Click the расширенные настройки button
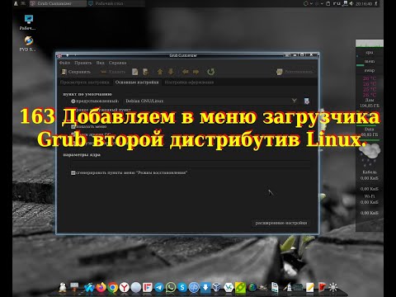This screenshot has width=396, height=297. [x=281, y=223]
